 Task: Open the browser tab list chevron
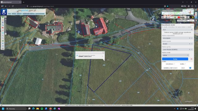coord(183,2)
